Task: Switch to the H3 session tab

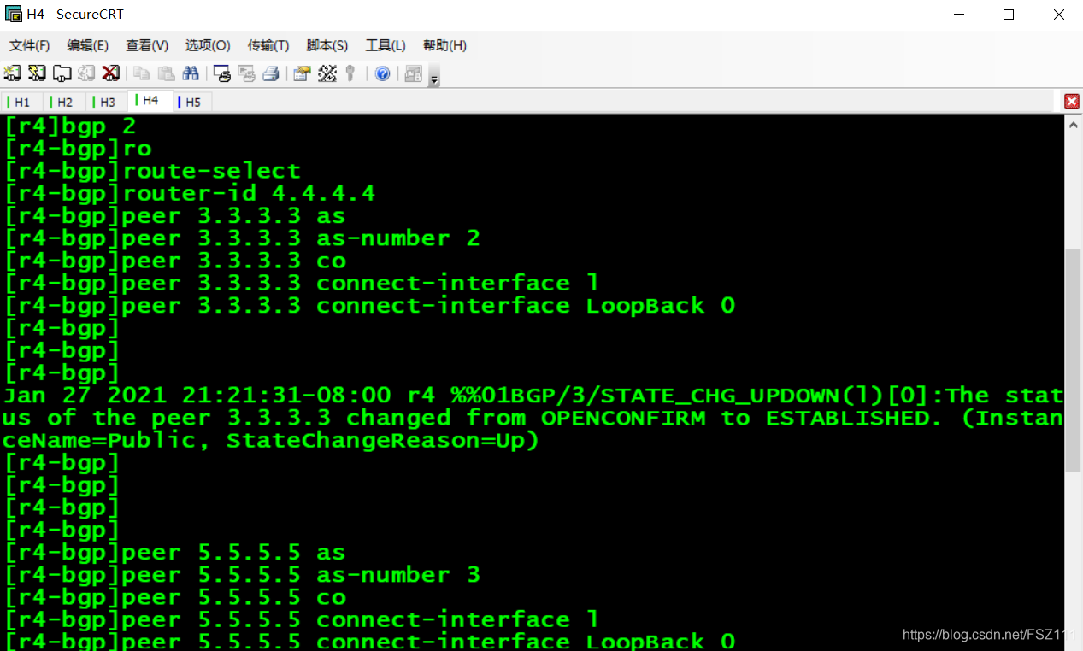Action: (107, 102)
